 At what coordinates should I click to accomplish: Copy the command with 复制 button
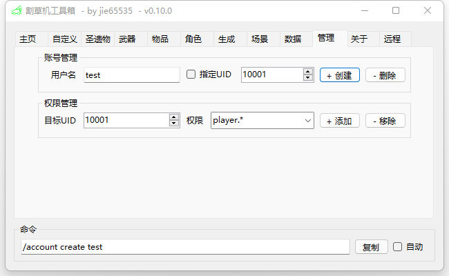[370, 247]
